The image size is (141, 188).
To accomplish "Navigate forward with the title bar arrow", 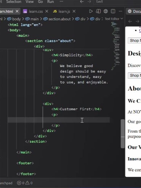I will click(89, 2).
